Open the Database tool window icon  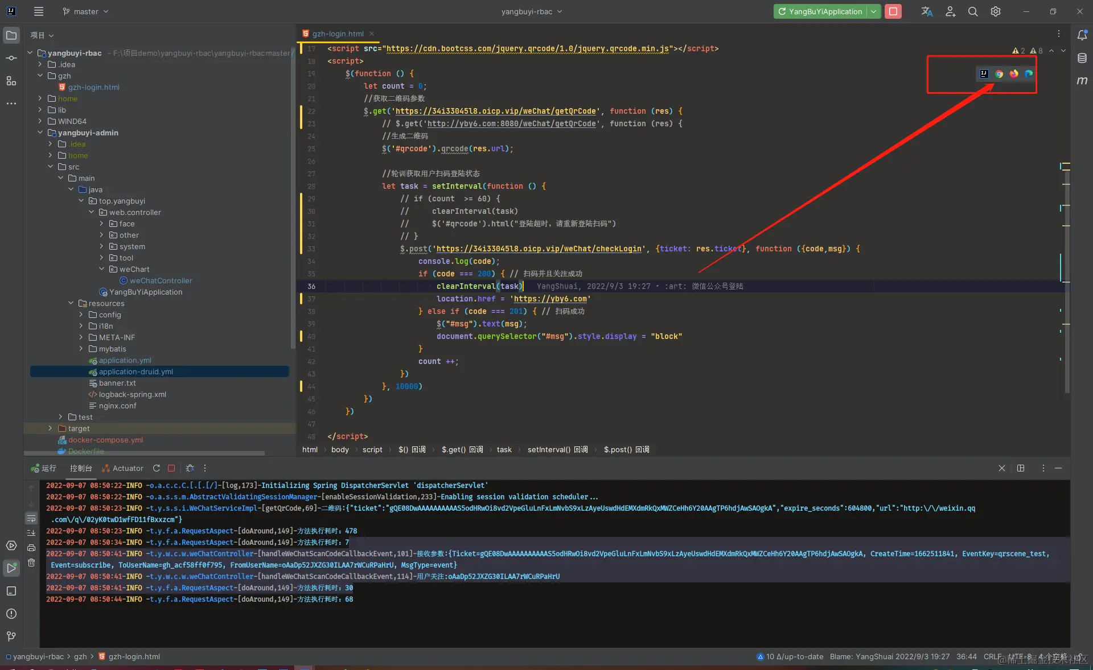[1082, 58]
